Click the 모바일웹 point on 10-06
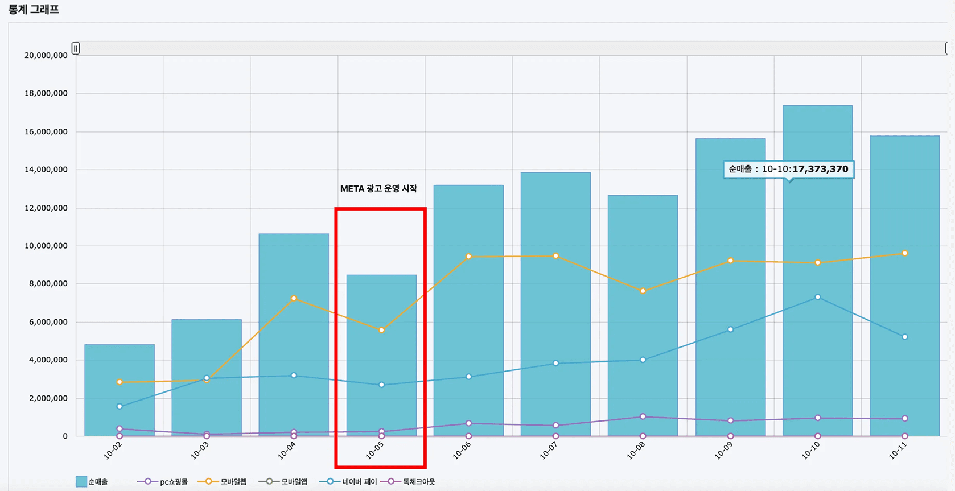The width and height of the screenshot is (955, 491). [x=468, y=257]
